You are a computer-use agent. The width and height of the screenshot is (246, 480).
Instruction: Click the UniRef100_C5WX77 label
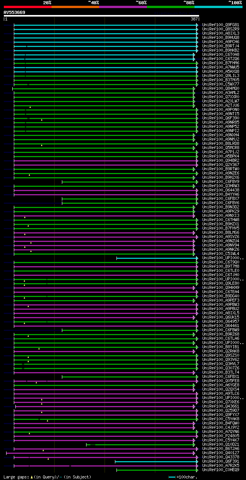coord(221,84)
